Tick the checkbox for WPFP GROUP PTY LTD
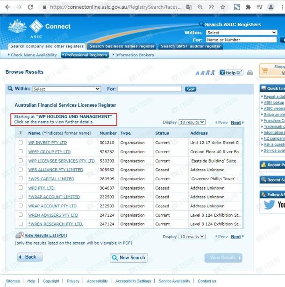285x287 pixels. [x=21, y=151]
